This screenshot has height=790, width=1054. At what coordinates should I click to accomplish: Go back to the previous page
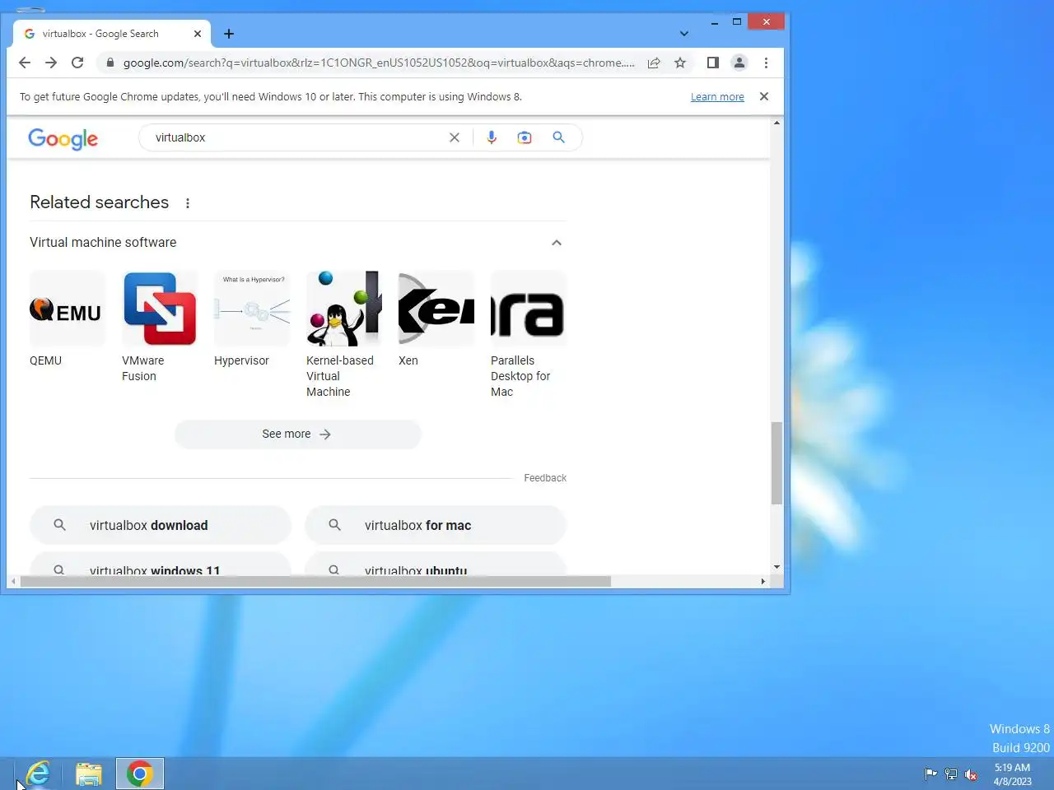pyautogui.click(x=25, y=63)
